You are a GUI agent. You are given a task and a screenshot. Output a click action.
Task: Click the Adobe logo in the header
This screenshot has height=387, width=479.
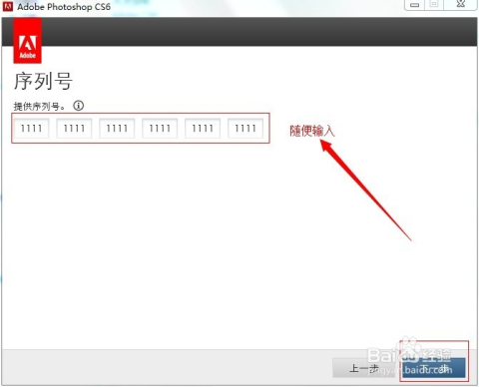coord(27,41)
